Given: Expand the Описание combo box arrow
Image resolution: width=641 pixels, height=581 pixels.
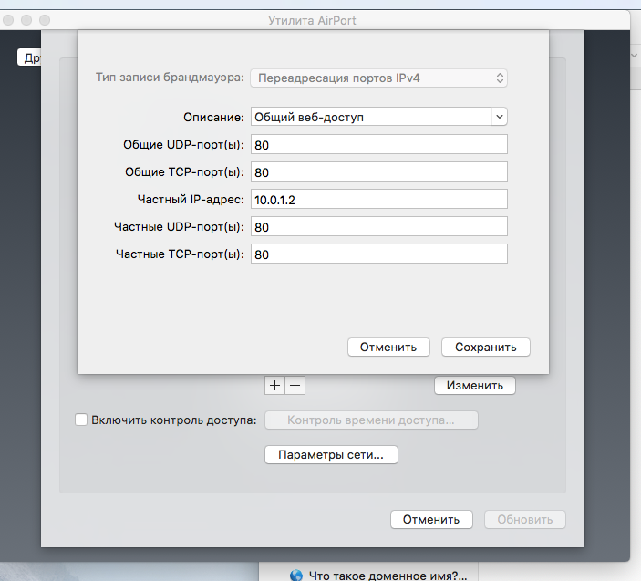Looking at the screenshot, I should (499, 117).
